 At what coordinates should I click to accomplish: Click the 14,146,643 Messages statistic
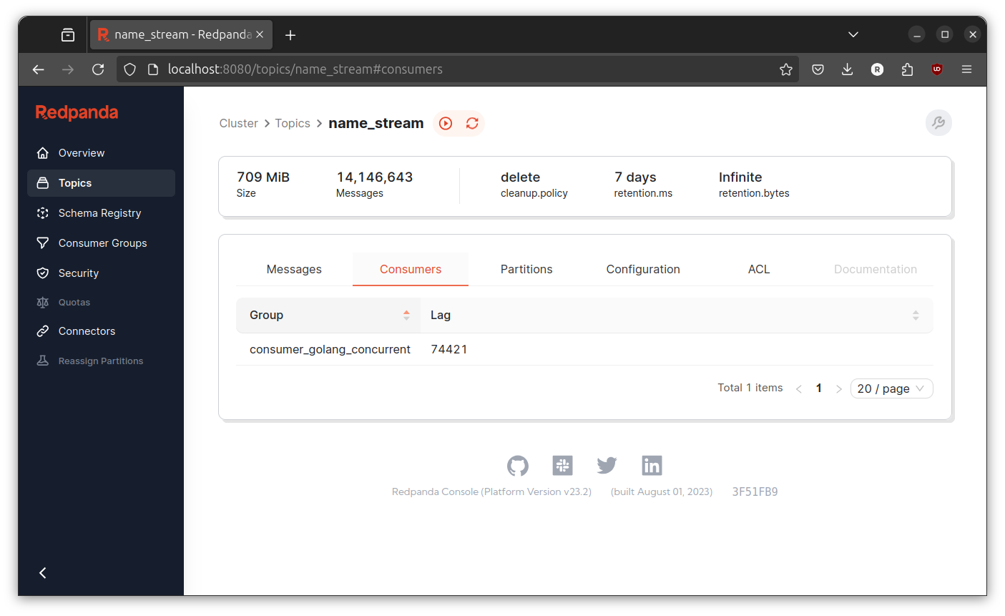(375, 184)
